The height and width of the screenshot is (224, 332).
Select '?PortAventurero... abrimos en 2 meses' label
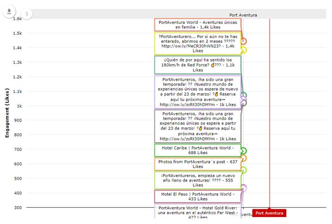click(198, 44)
